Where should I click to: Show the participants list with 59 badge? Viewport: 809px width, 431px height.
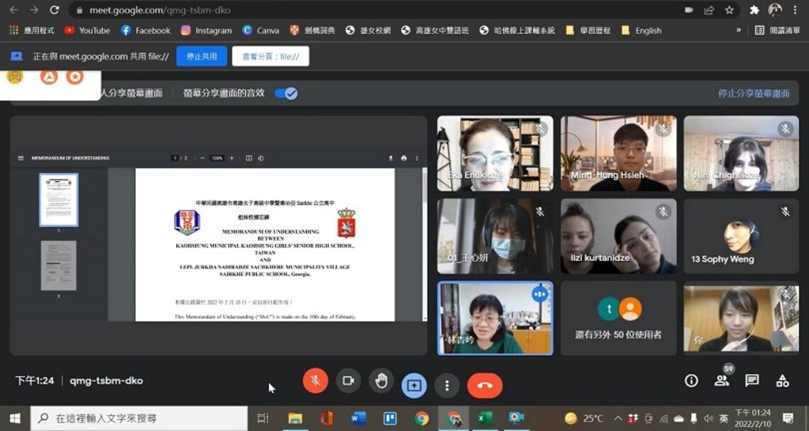tap(722, 380)
